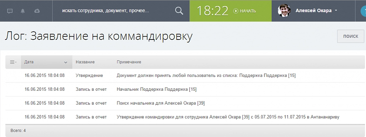Open the cloud upload icon
This screenshot has width=366, height=137.
[x=37, y=11]
